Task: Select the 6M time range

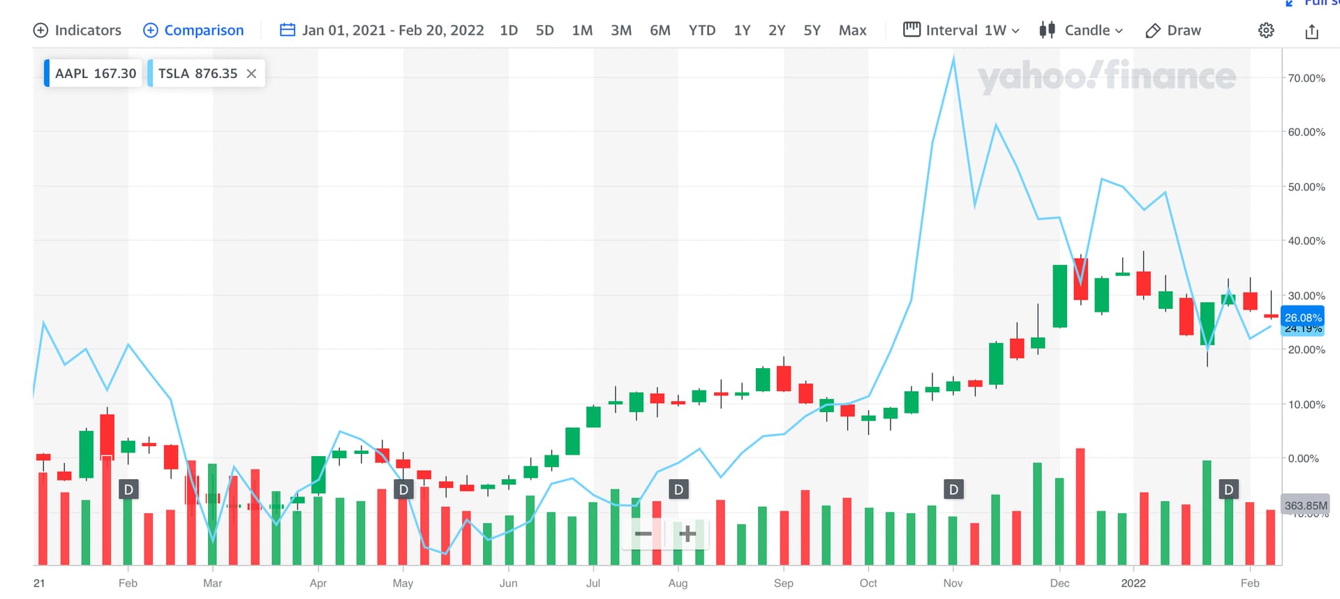Action: 660,31
